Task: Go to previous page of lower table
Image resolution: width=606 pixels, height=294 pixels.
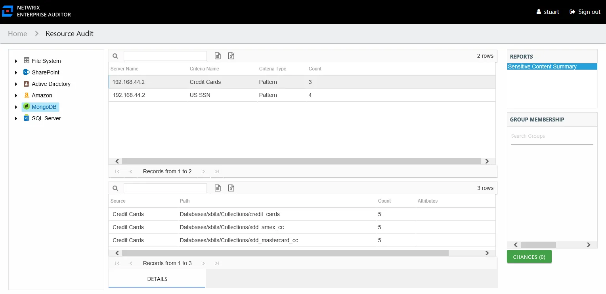Action: pyautogui.click(x=131, y=263)
